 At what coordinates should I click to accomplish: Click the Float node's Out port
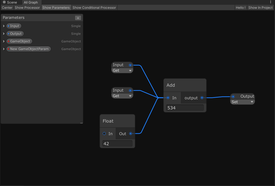point(131,133)
